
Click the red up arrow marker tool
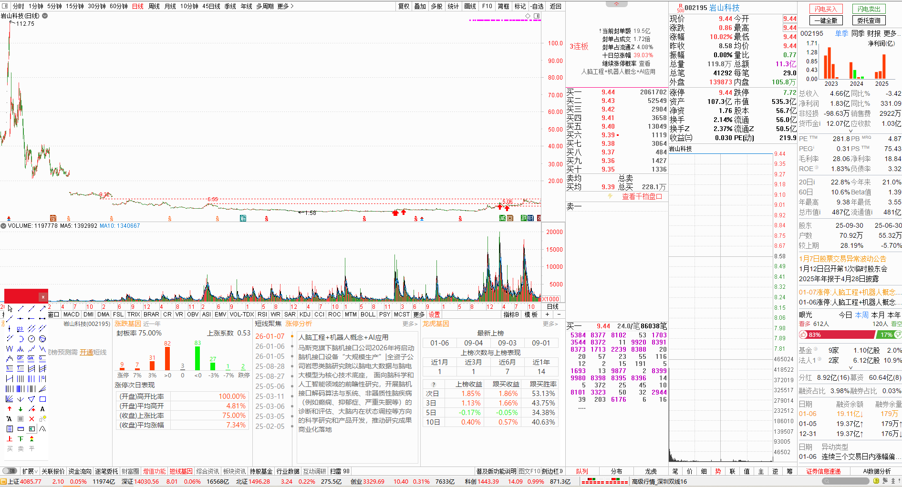tap(10, 409)
